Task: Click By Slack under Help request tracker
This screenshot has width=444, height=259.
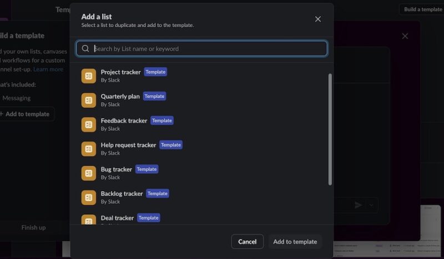Action: (110, 153)
